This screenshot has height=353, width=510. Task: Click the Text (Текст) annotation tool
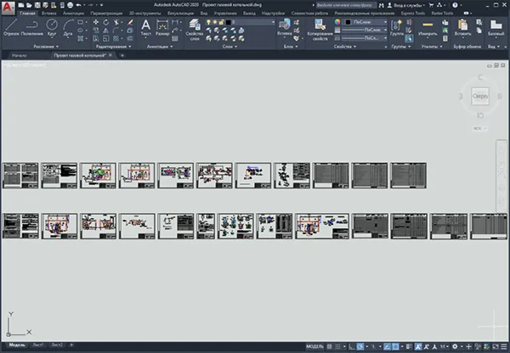145,27
